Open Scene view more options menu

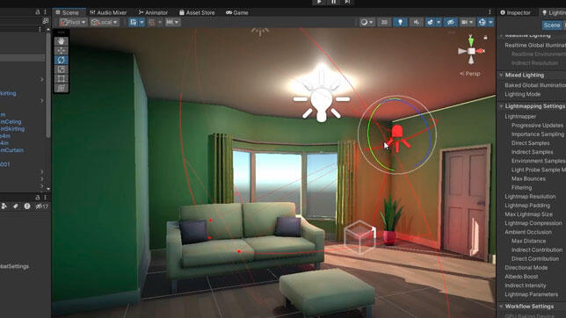(490, 12)
